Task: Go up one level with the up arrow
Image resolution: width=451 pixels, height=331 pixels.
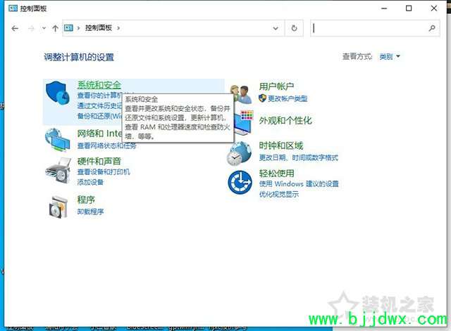Action: pos(55,28)
